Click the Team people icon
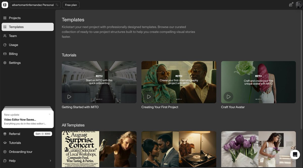Image resolution: width=303 pixels, height=168 pixels. coord(5,36)
